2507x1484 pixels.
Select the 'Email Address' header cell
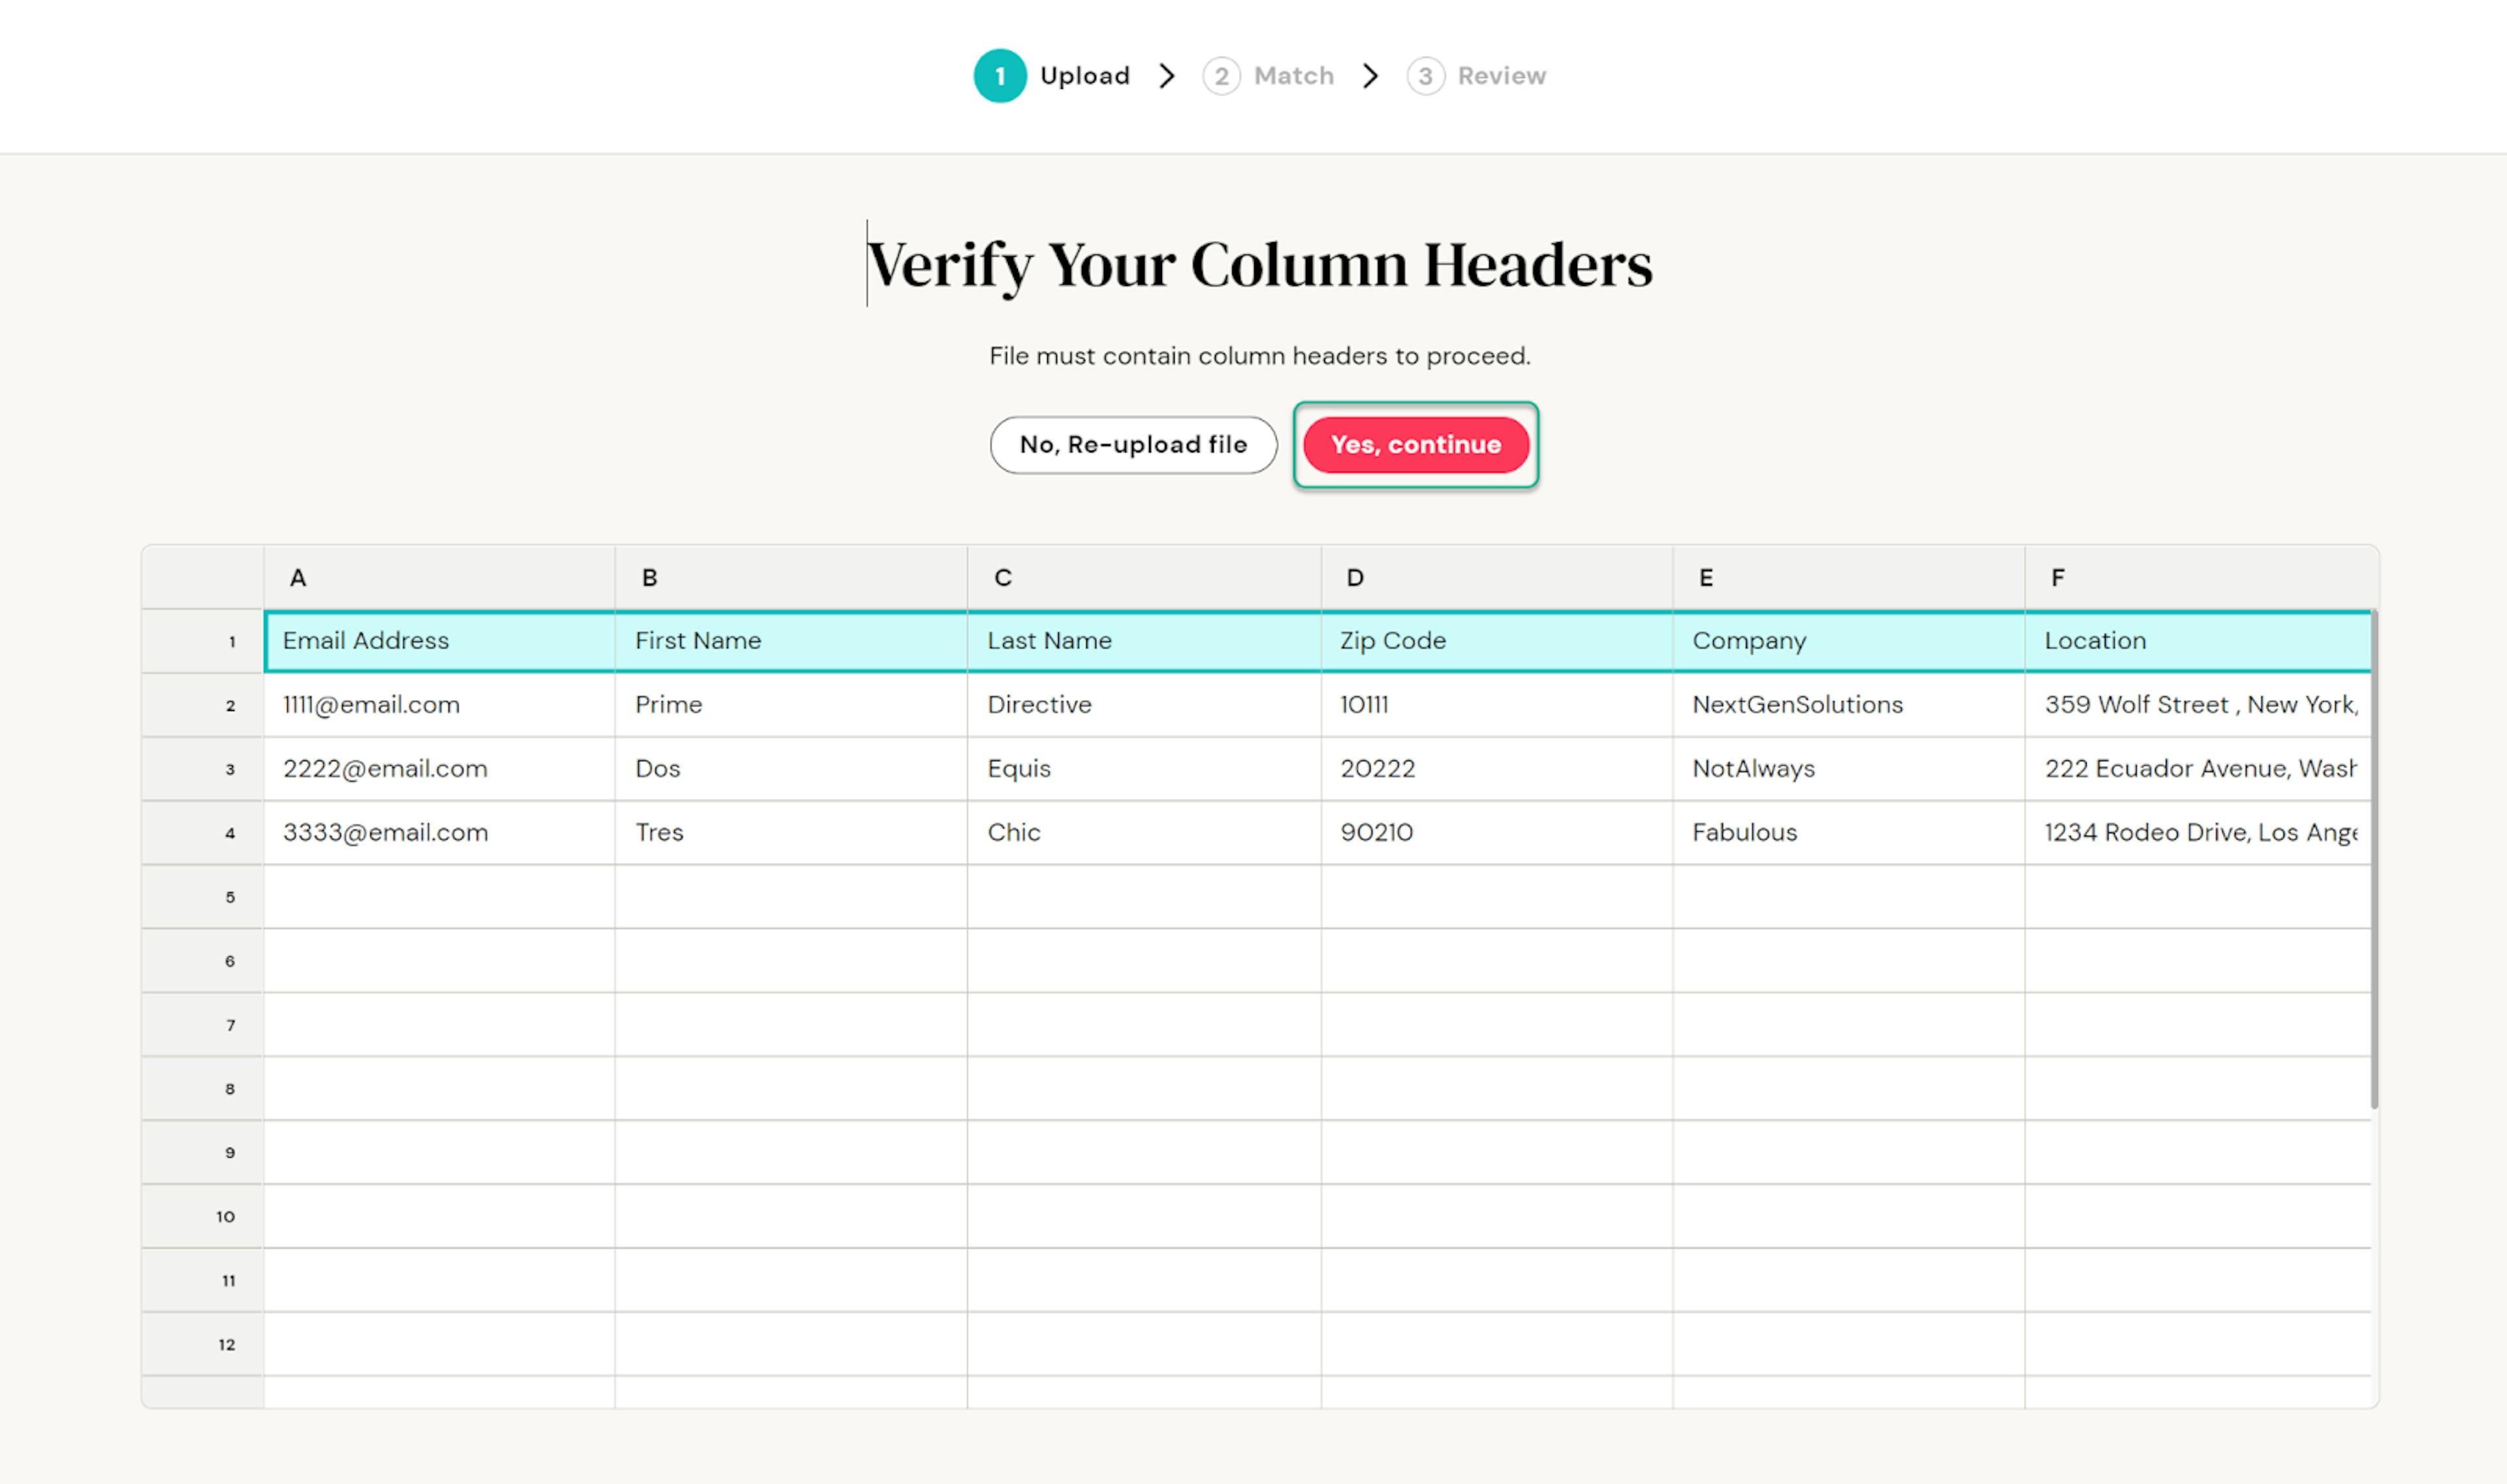pos(439,641)
